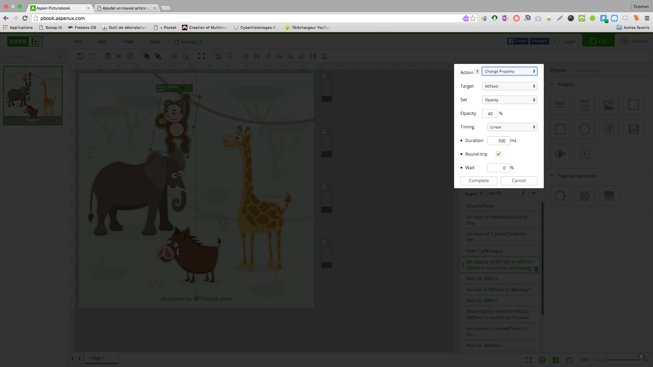This screenshot has width=653, height=367.
Task: Collapse the Page Backgrounds section
Action: point(552,176)
